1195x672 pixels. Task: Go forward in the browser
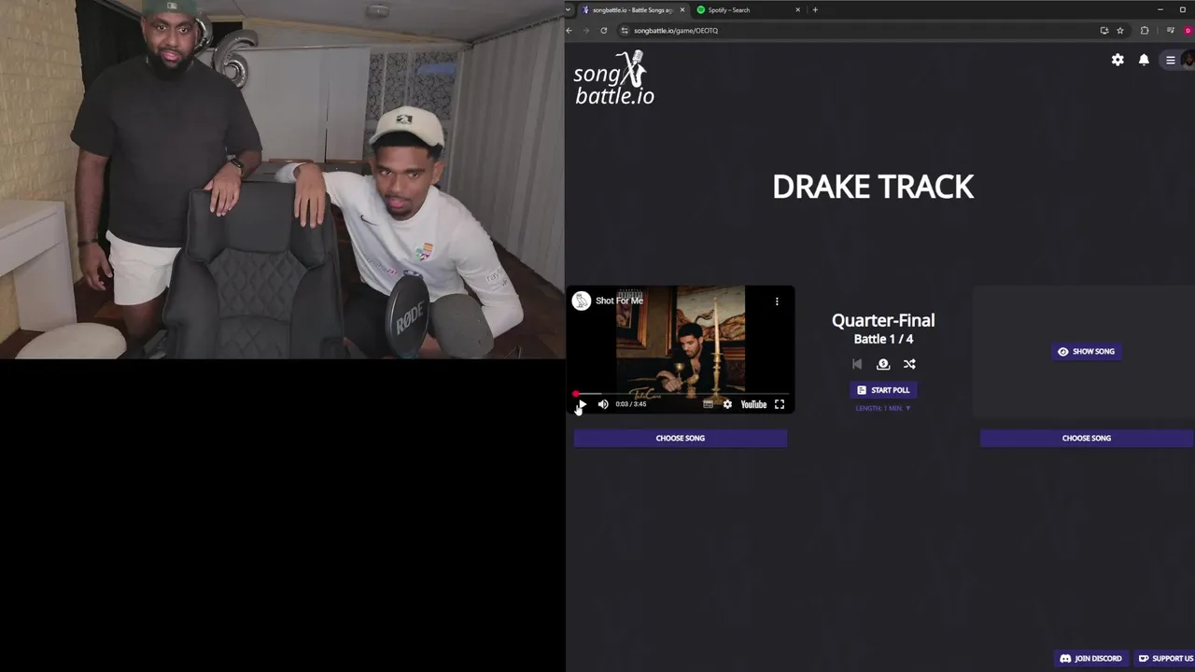(x=586, y=30)
